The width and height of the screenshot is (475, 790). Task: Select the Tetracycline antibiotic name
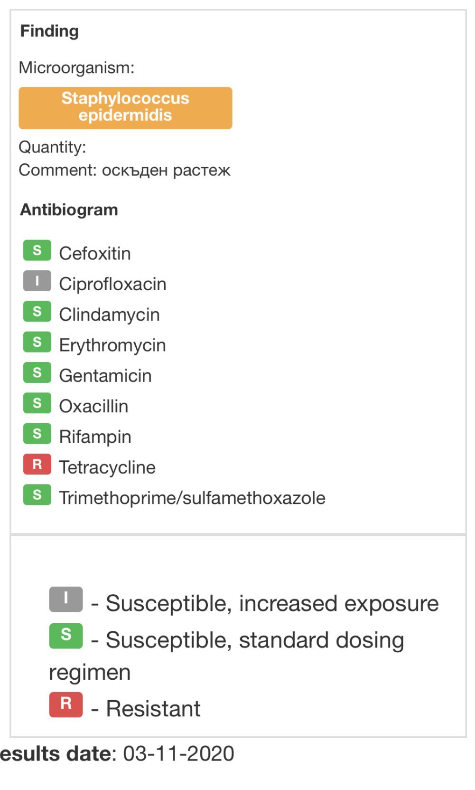tap(107, 467)
